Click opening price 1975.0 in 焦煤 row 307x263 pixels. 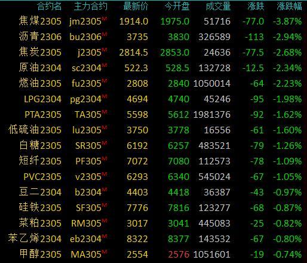(175, 22)
